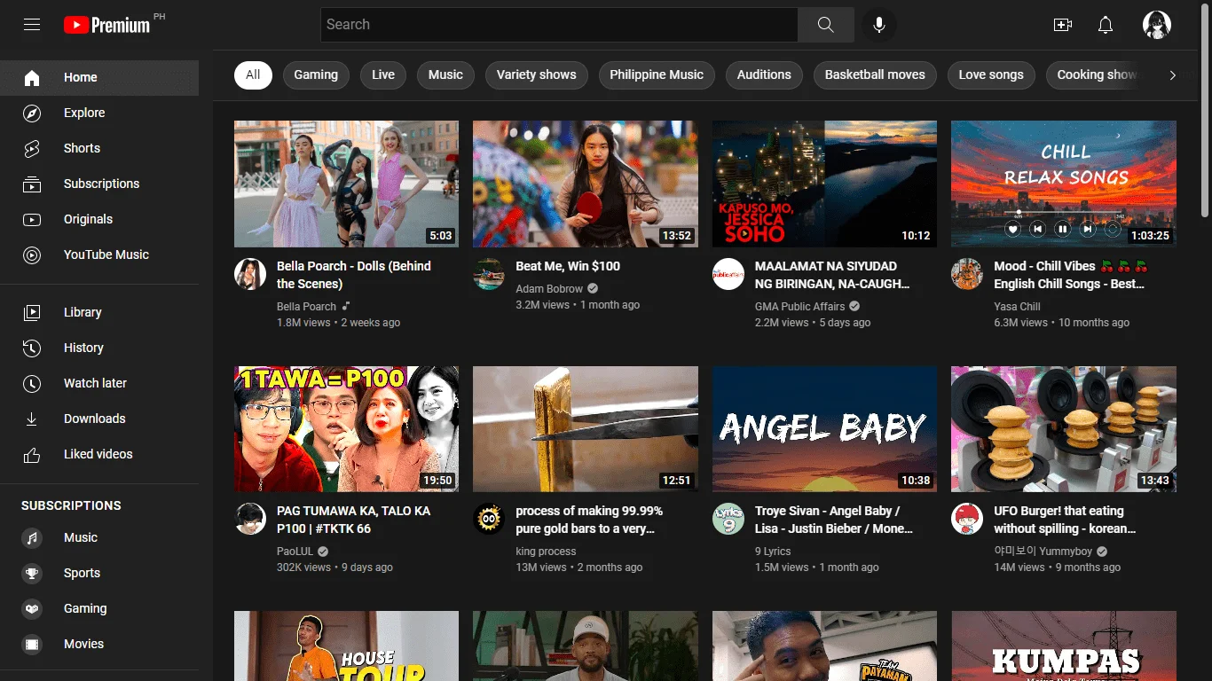Play the table tennis video thumbnail

click(586, 184)
